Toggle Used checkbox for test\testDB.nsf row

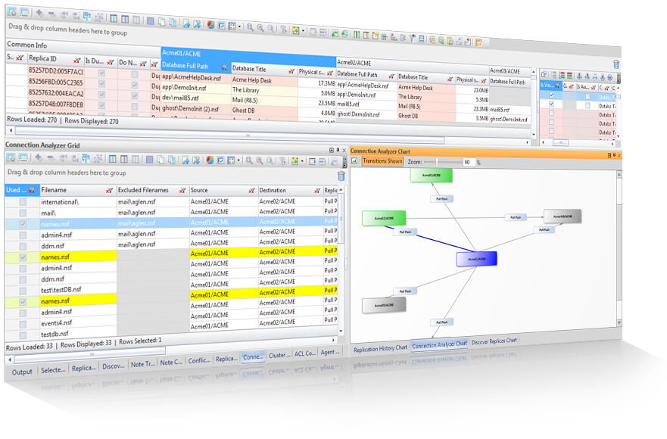pyautogui.click(x=23, y=291)
